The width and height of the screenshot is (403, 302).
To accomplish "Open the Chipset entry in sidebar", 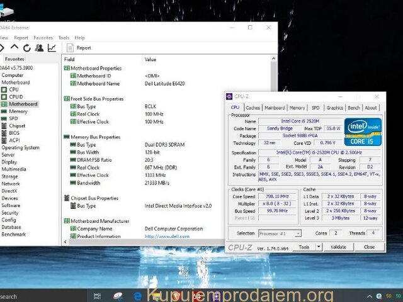I will (x=17, y=126).
